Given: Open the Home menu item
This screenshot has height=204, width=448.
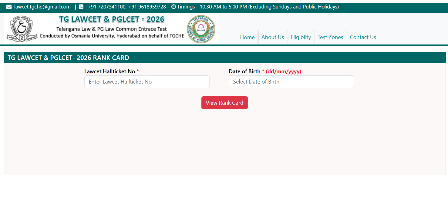Looking at the screenshot, I should click(x=247, y=37).
